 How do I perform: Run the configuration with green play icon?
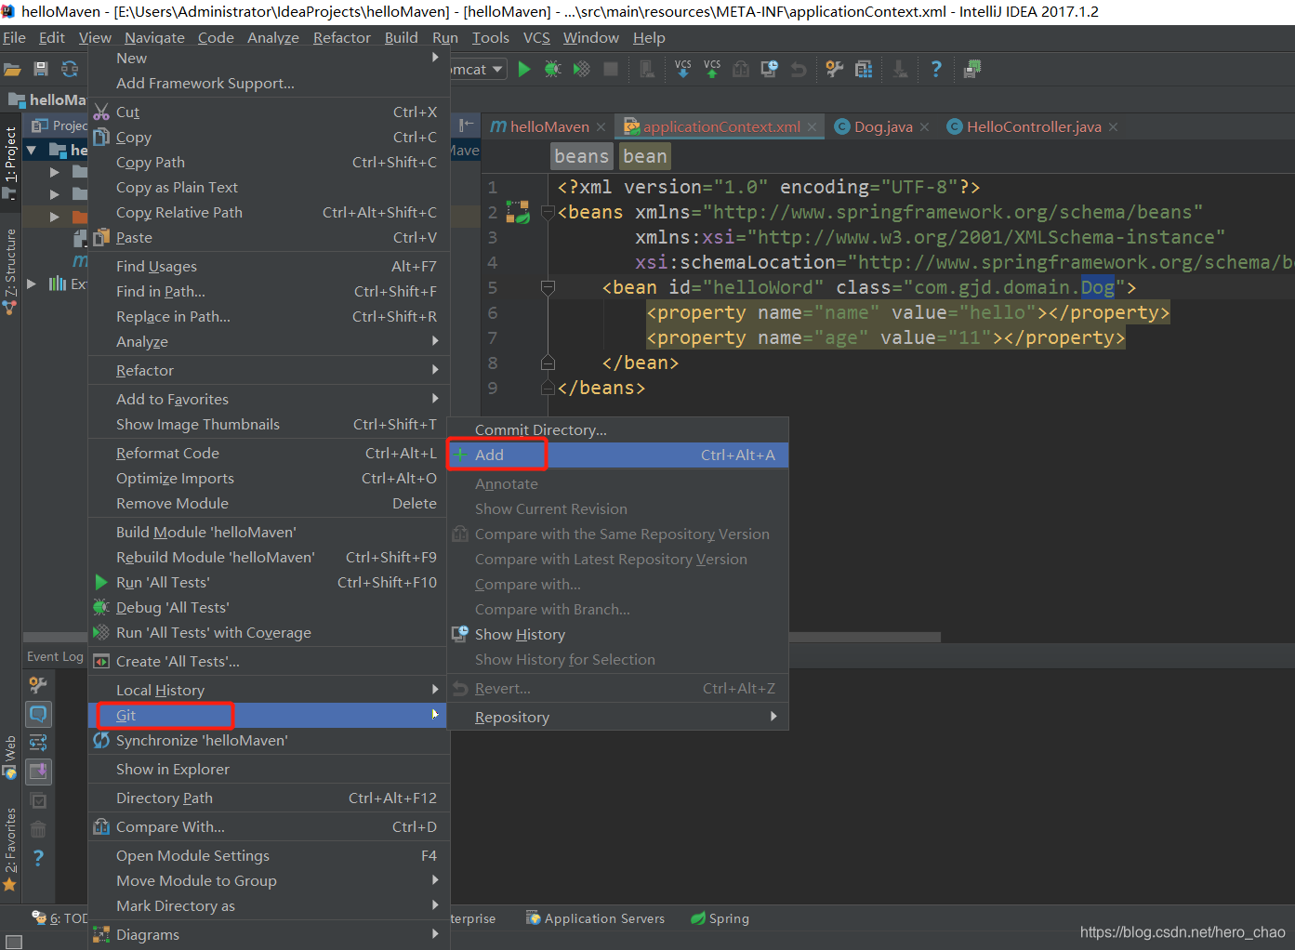pos(524,69)
